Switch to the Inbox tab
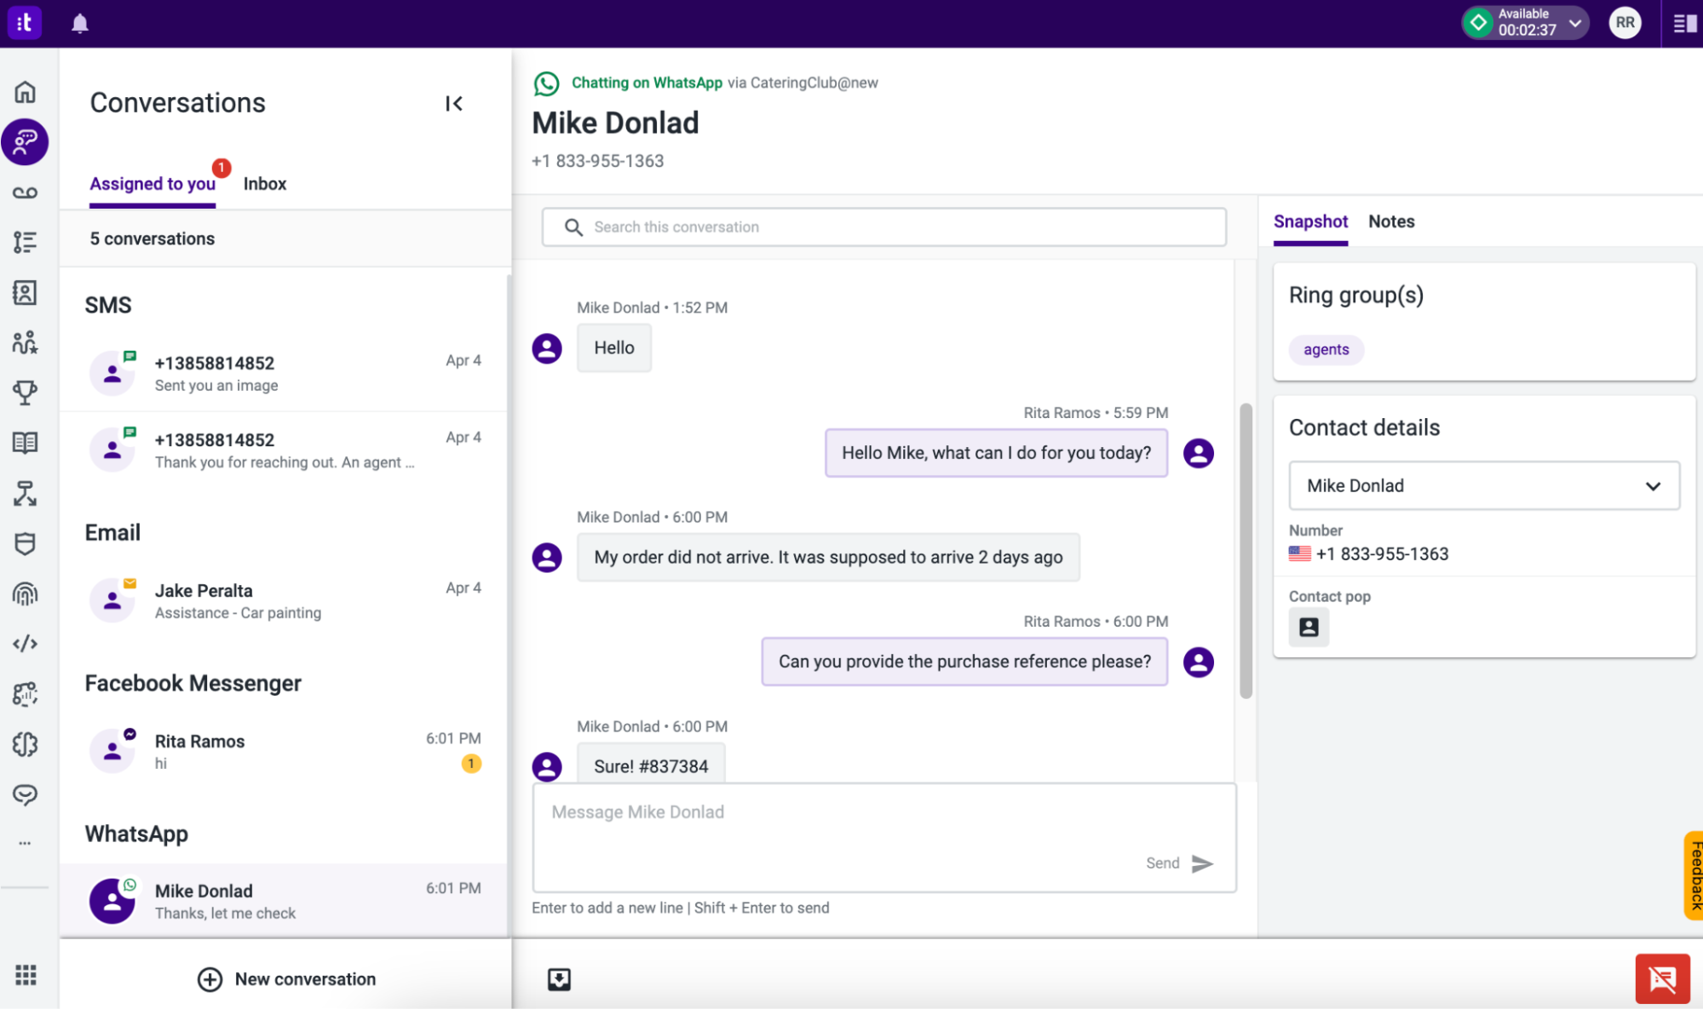1703x1009 pixels. pos(265,184)
